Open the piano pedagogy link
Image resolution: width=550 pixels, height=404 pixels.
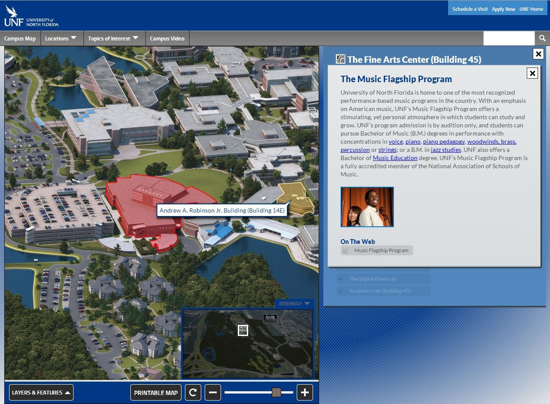pyautogui.click(x=444, y=142)
